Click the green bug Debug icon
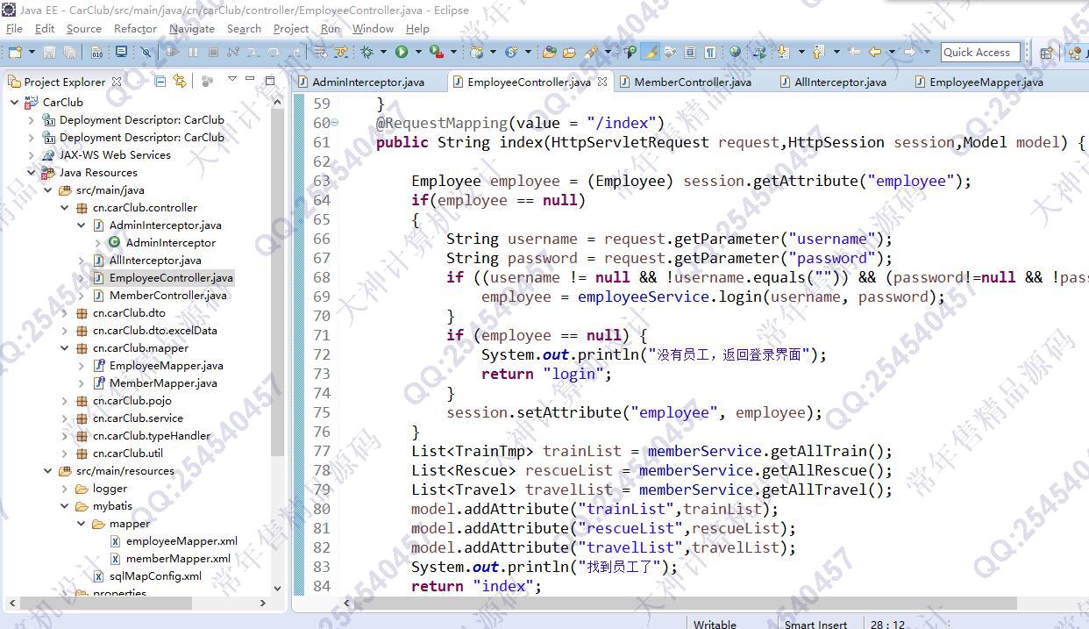The width and height of the screenshot is (1089, 629). [x=367, y=52]
